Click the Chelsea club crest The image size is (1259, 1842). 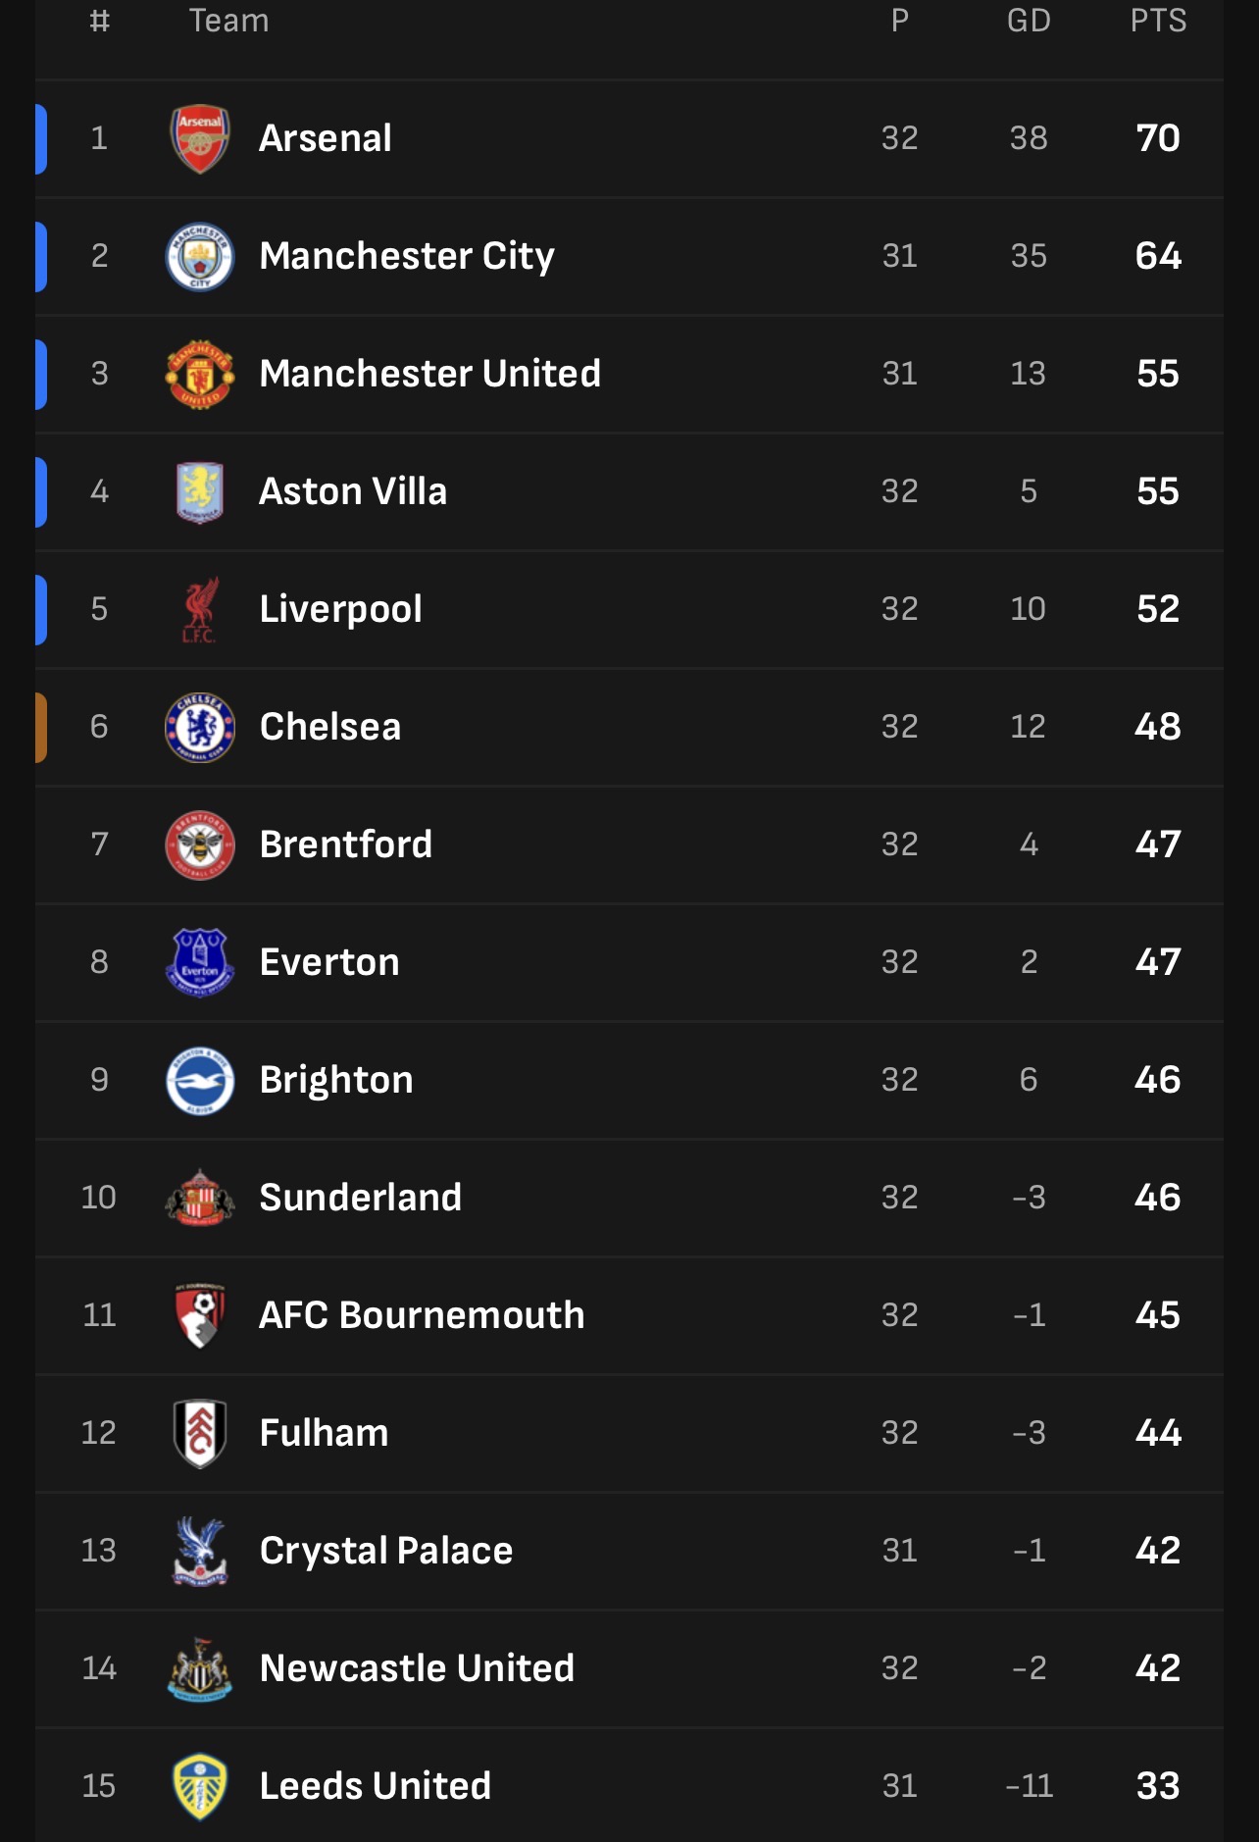pos(200,727)
